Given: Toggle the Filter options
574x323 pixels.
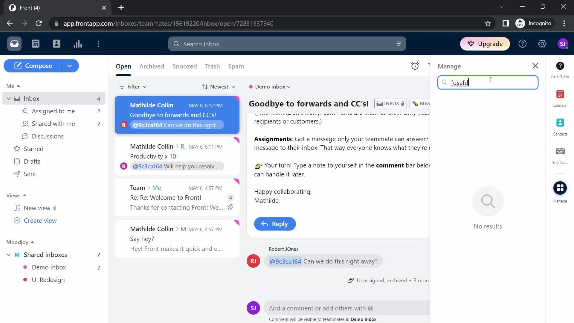Looking at the screenshot, I should tap(133, 86).
